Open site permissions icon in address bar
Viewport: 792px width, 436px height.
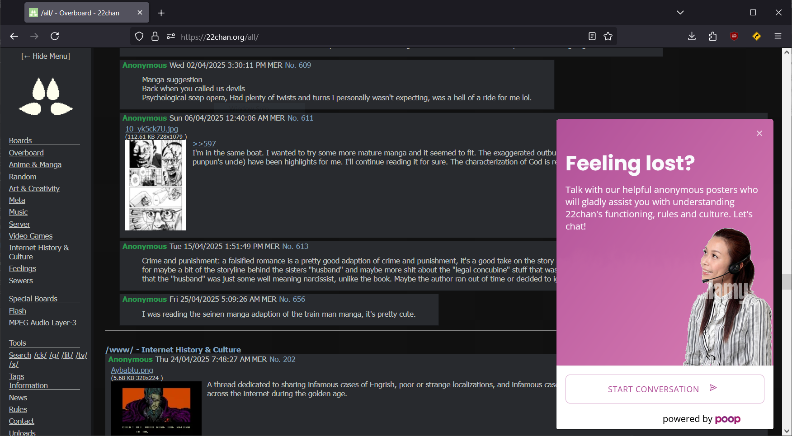(x=171, y=37)
